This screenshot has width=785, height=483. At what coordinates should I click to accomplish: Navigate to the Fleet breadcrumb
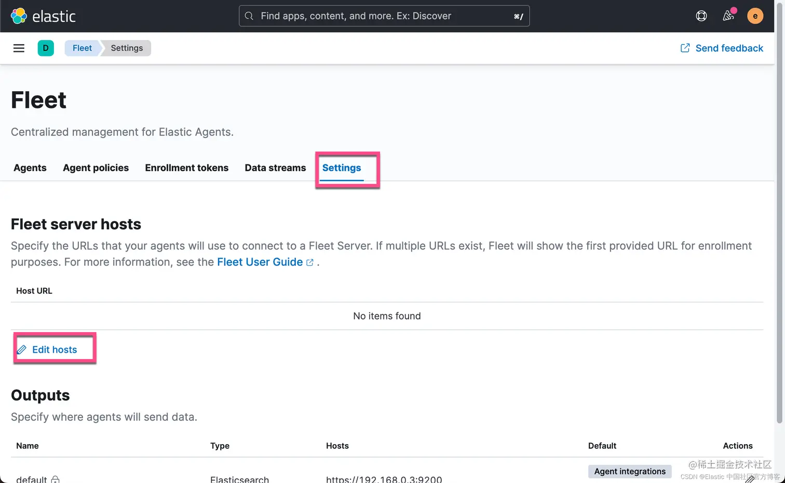point(82,48)
